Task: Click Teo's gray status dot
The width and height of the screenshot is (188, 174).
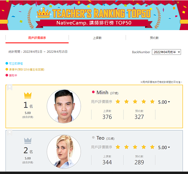Action: click(x=93, y=137)
